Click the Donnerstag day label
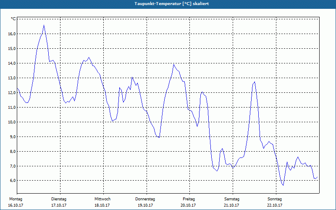The width and height of the screenshot is (336, 210). pos(145,199)
